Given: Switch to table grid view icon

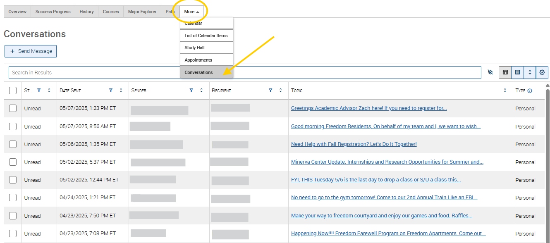Looking at the screenshot, I should click(505, 72).
